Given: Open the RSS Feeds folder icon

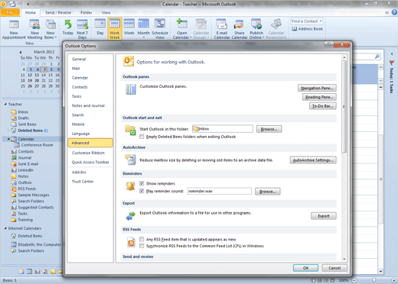Looking at the screenshot, I should coord(14,189).
